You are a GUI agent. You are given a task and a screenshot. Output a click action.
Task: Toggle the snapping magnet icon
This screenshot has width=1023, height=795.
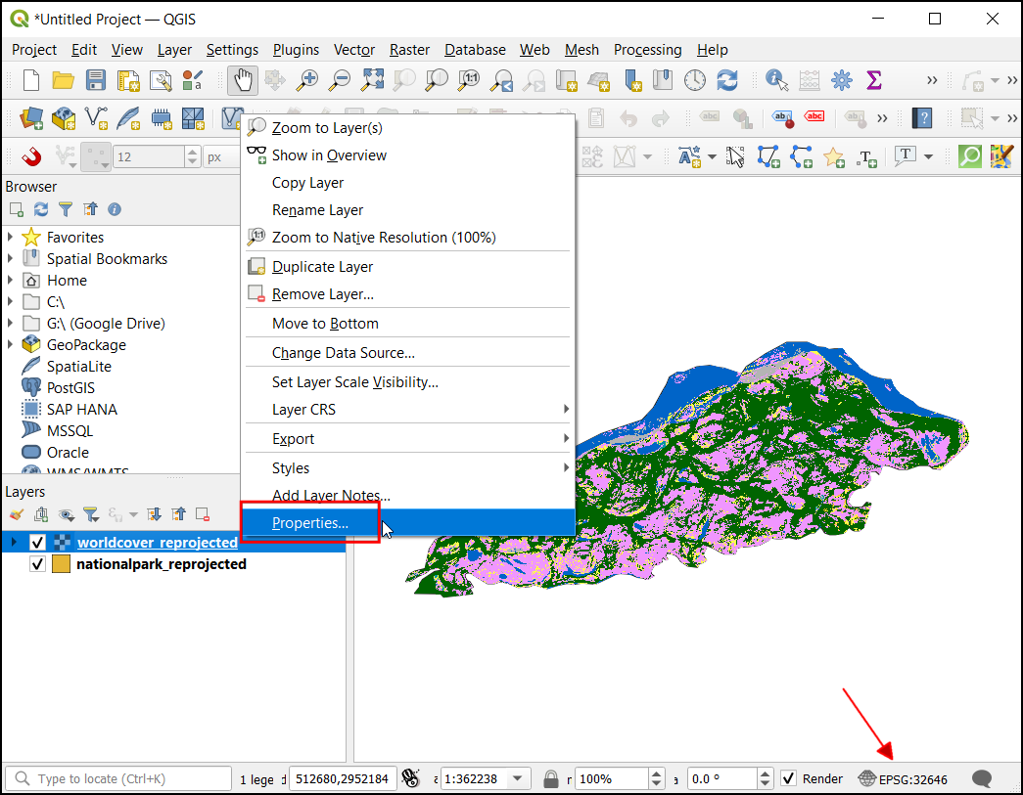(30, 156)
